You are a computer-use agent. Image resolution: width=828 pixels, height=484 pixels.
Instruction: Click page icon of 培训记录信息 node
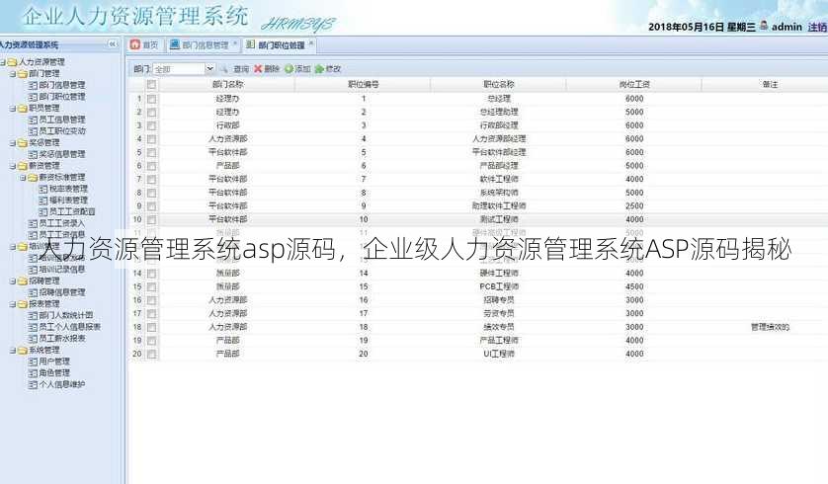(33, 270)
